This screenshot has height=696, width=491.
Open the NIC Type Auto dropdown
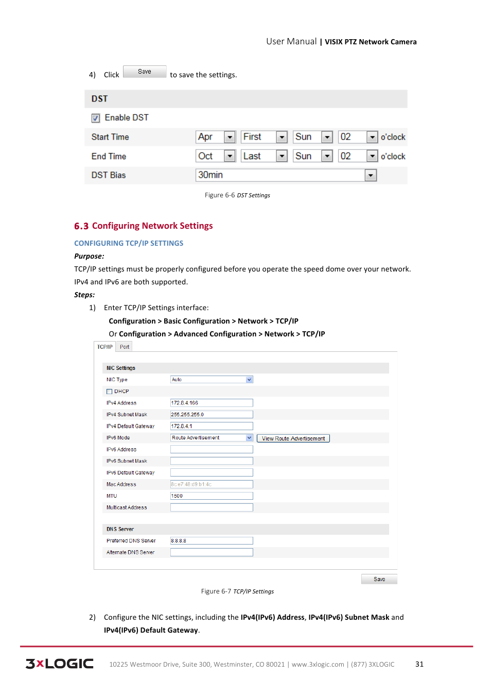pyautogui.click(x=212, y=380)
